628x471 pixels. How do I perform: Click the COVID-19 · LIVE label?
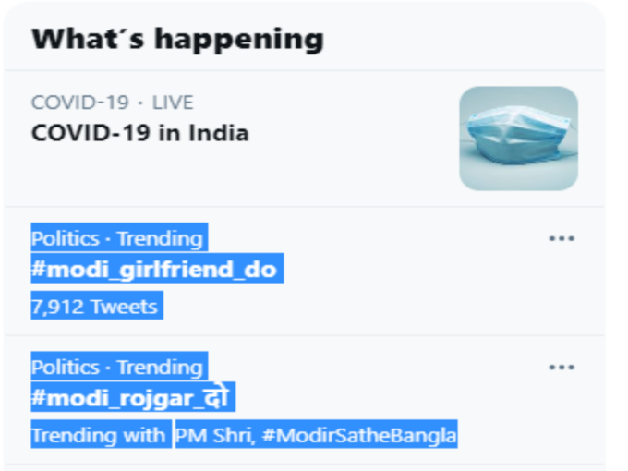click(x=113, y=103)
